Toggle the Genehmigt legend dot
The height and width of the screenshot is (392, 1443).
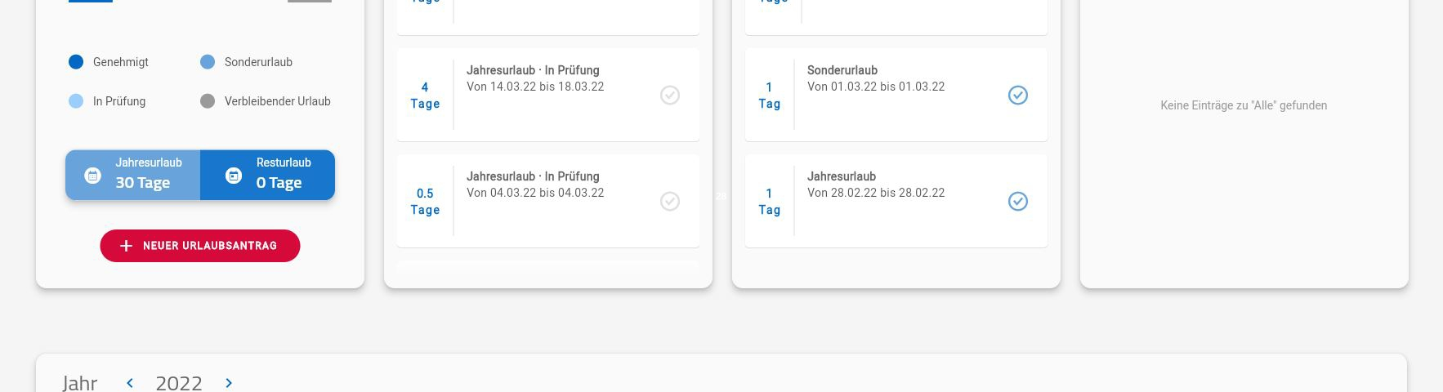coord(76,62)
